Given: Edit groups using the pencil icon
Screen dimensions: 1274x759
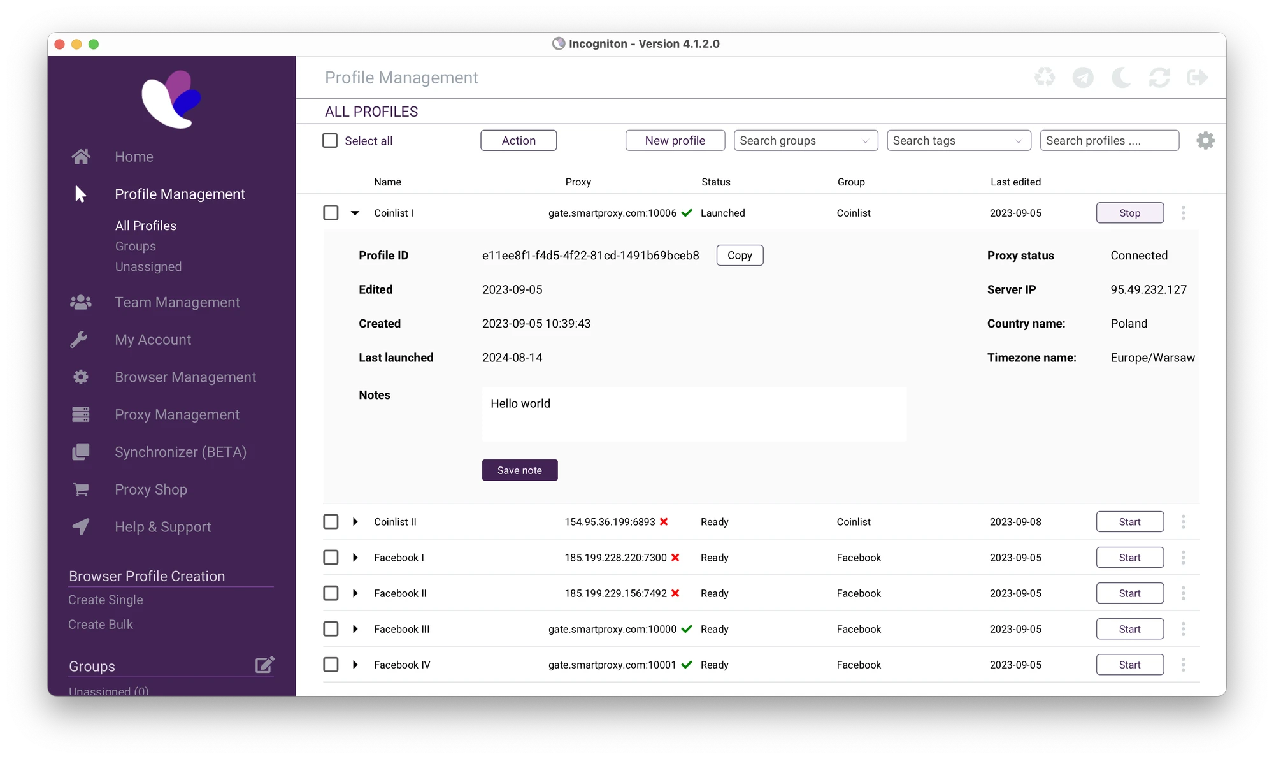Looking at the screenshot, I should click(x=264, y=665).
